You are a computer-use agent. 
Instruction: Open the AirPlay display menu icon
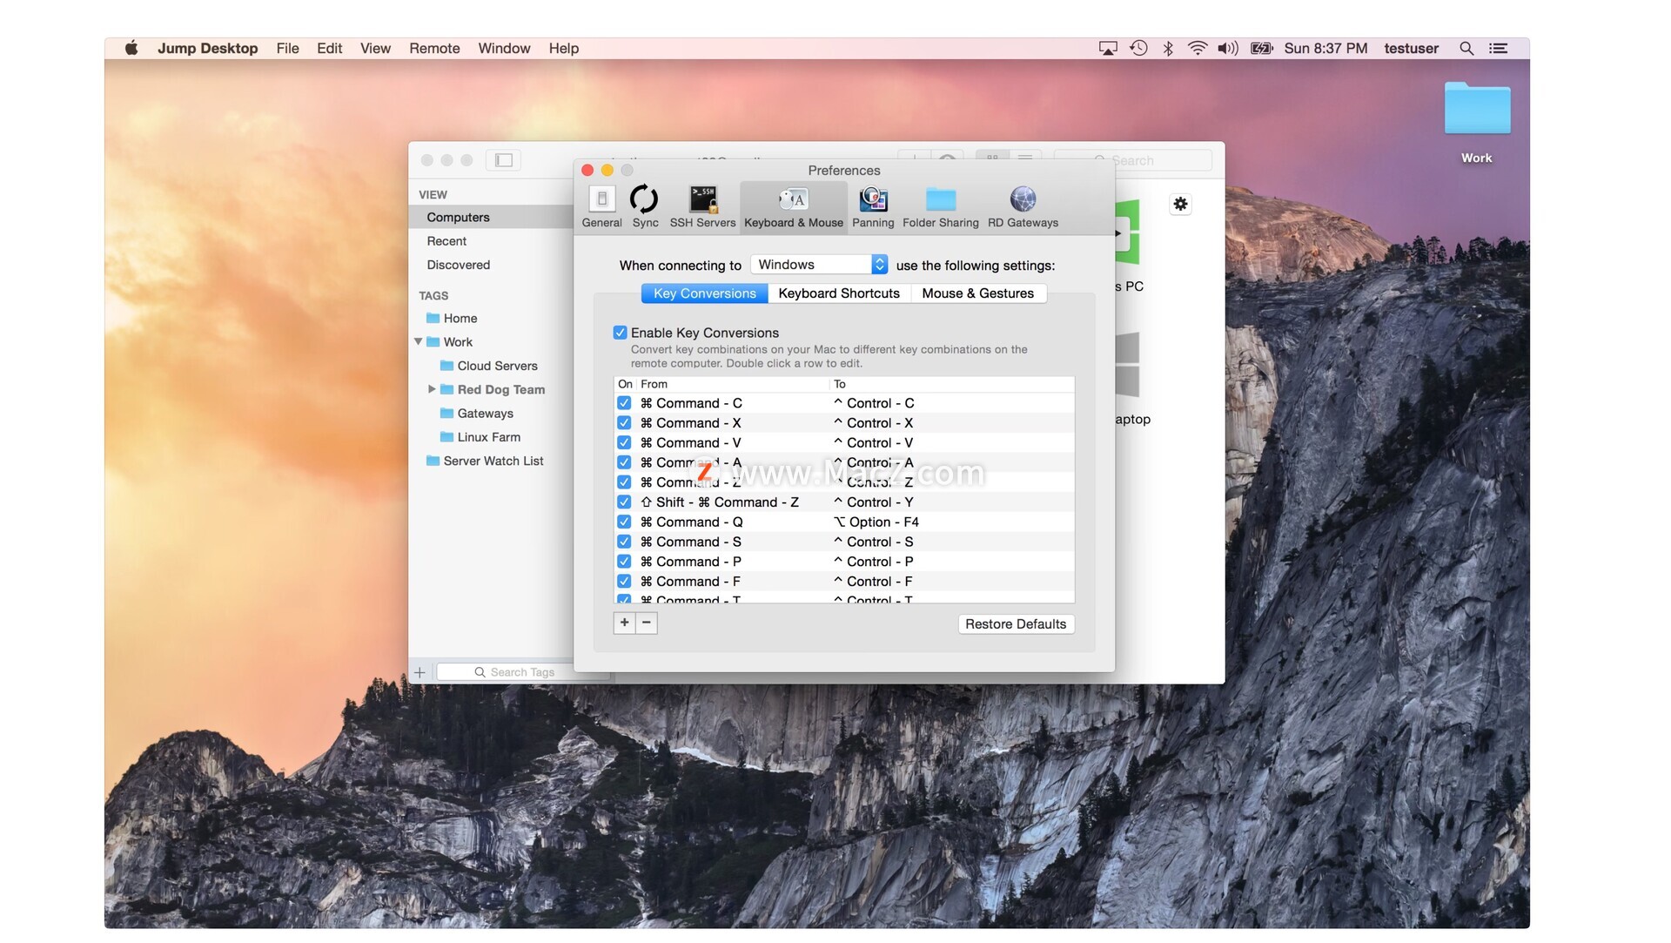(x=1108, y=49)
